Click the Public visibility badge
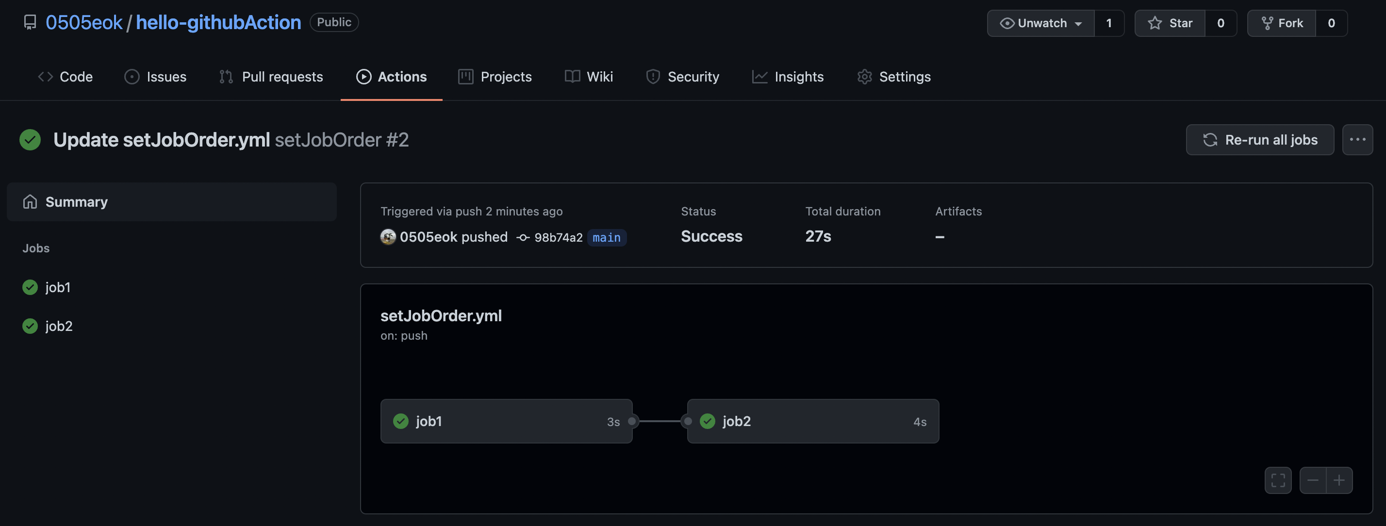This screenshot has width=1386, height=526. pos(334,22)
